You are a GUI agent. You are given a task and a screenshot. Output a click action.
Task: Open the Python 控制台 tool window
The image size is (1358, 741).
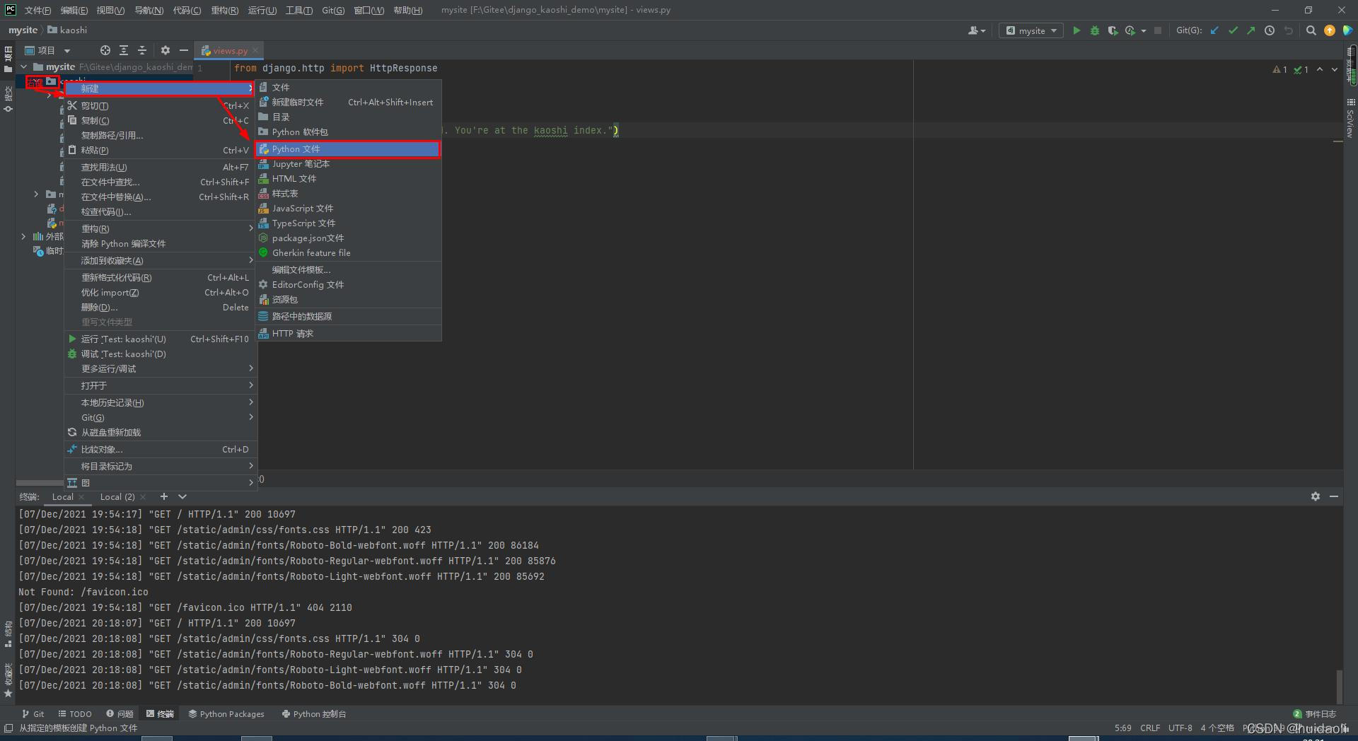click(x=314, y=713)
